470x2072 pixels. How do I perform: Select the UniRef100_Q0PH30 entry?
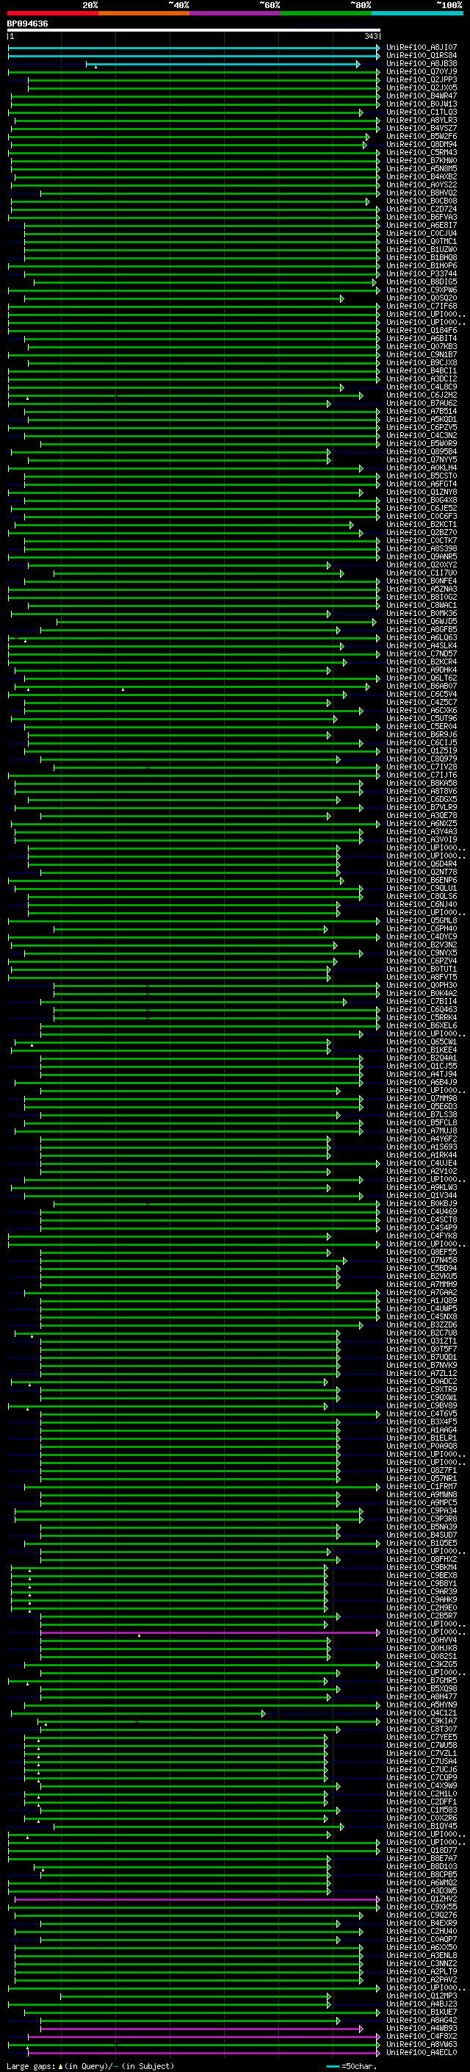click(421, 986)
